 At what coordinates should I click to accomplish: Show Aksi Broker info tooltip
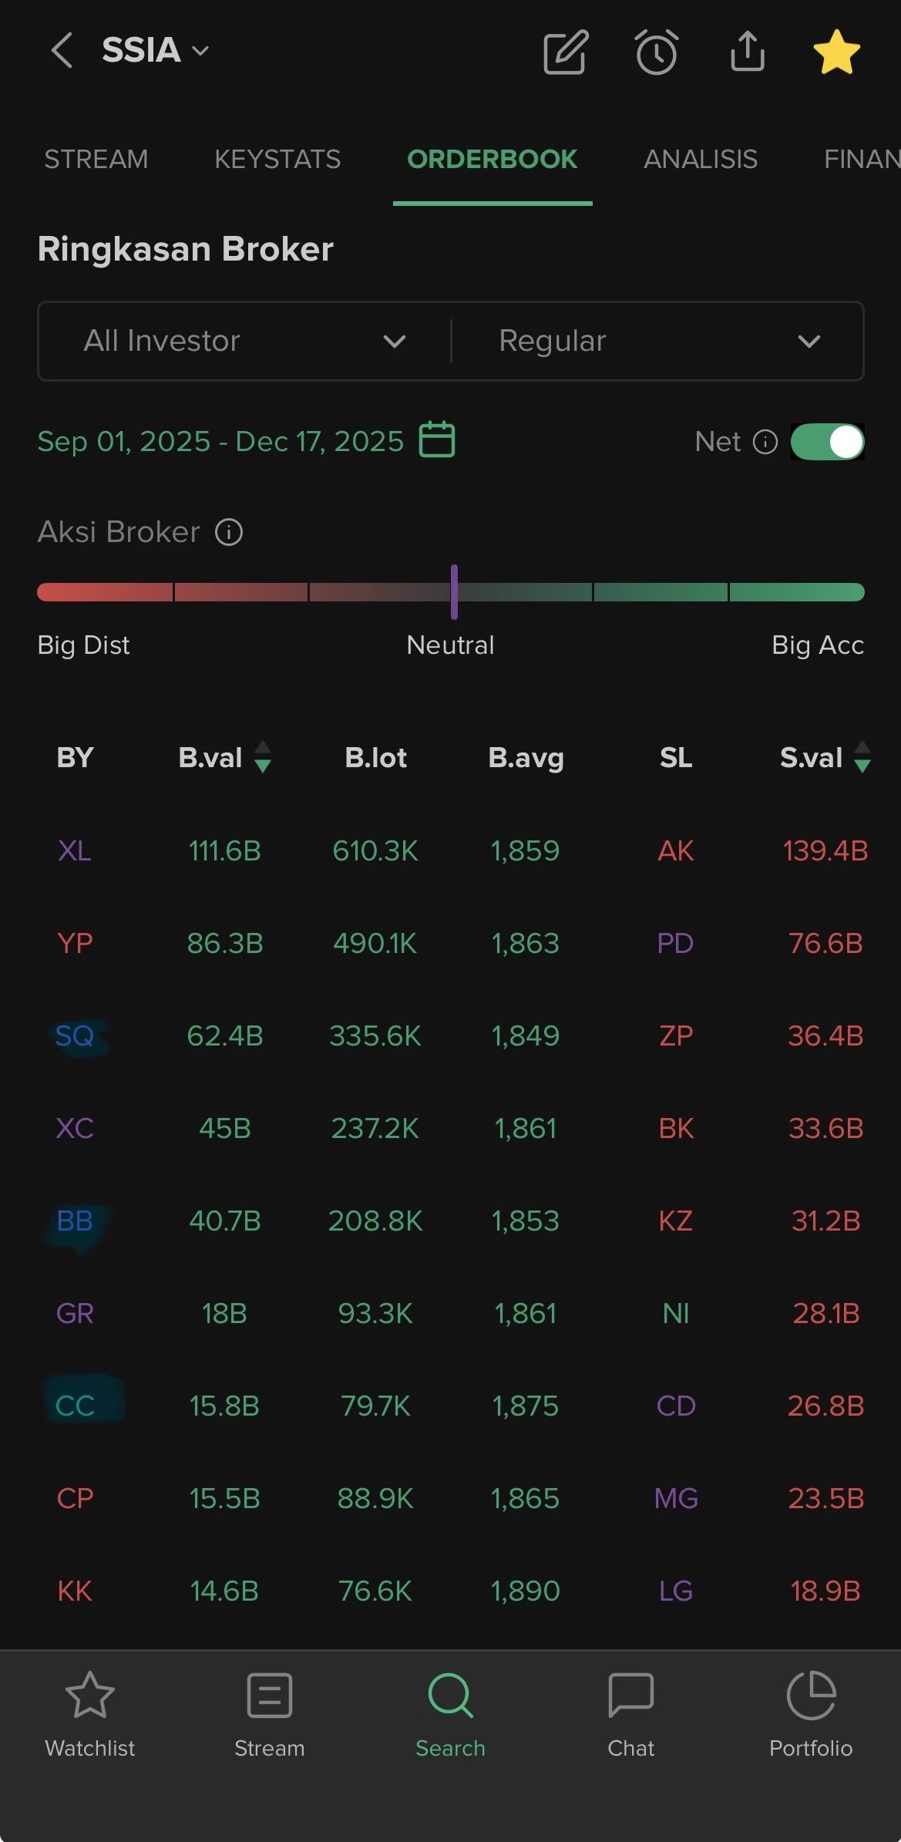pos(229,532)
